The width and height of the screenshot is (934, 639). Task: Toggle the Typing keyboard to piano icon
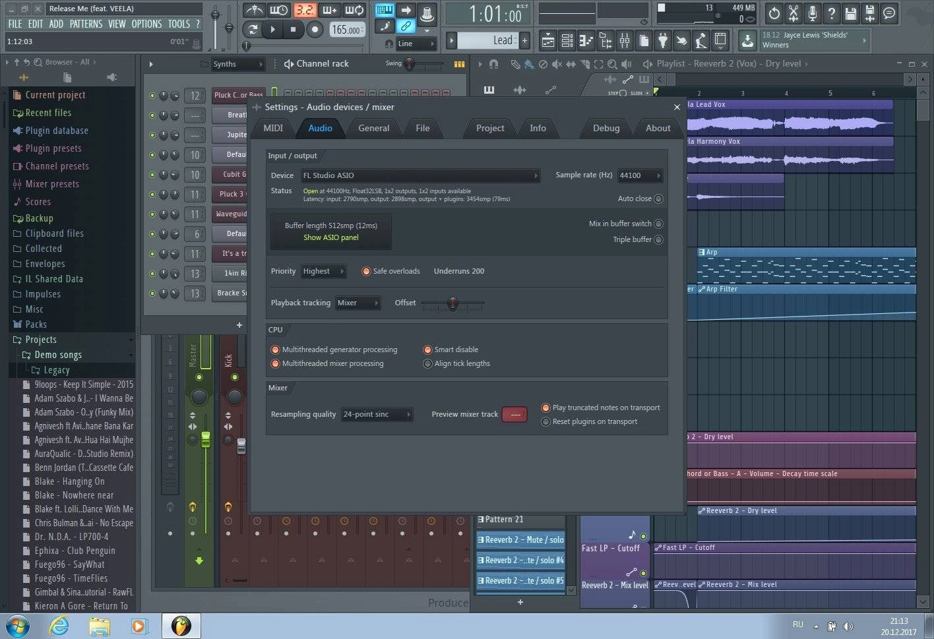(x=385, y=10)
